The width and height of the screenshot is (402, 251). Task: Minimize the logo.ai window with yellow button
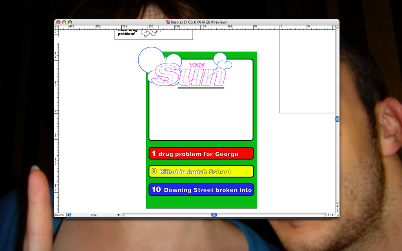pos(64,22)
